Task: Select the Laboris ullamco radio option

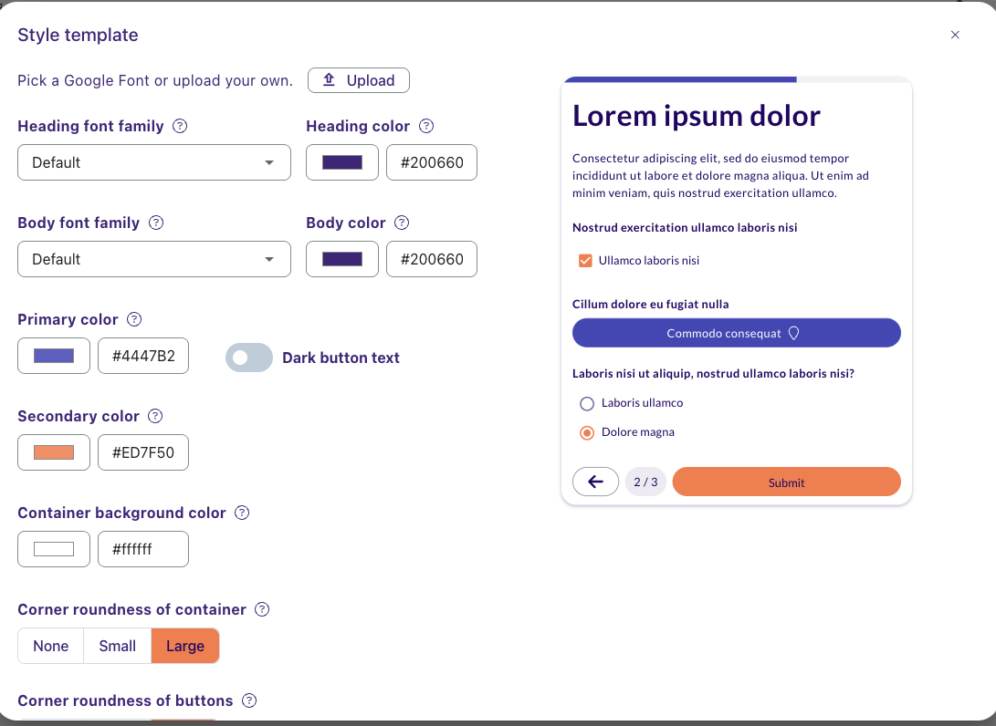Action: (x=587, y=404)
